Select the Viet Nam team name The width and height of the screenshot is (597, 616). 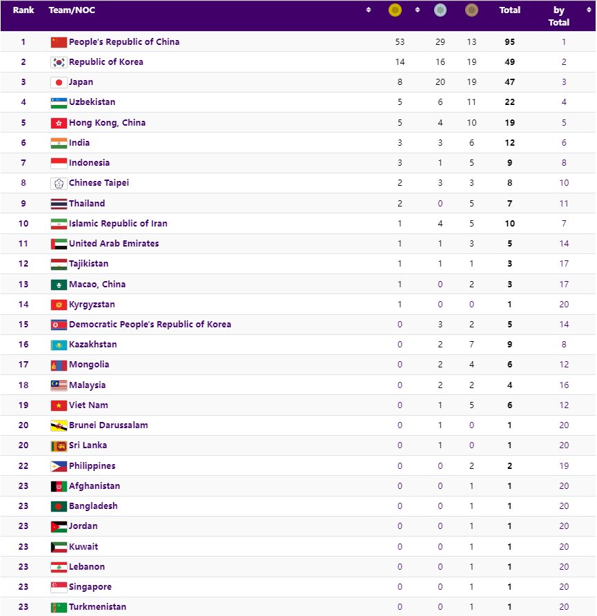coord(88,405)
